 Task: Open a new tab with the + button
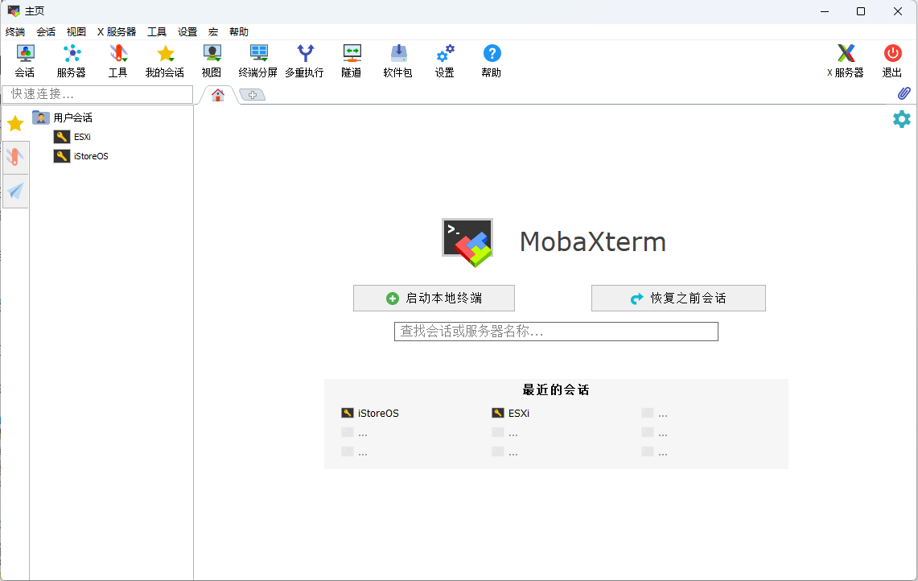pyautogui.click(x=253, y=94)
